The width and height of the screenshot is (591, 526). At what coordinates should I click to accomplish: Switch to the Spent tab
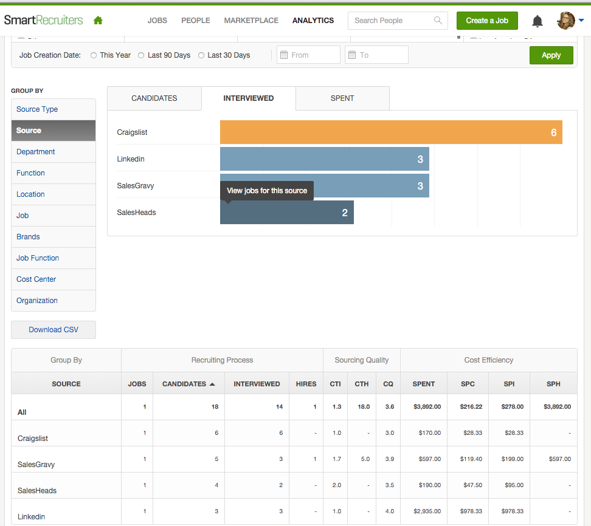pos(342,98)
